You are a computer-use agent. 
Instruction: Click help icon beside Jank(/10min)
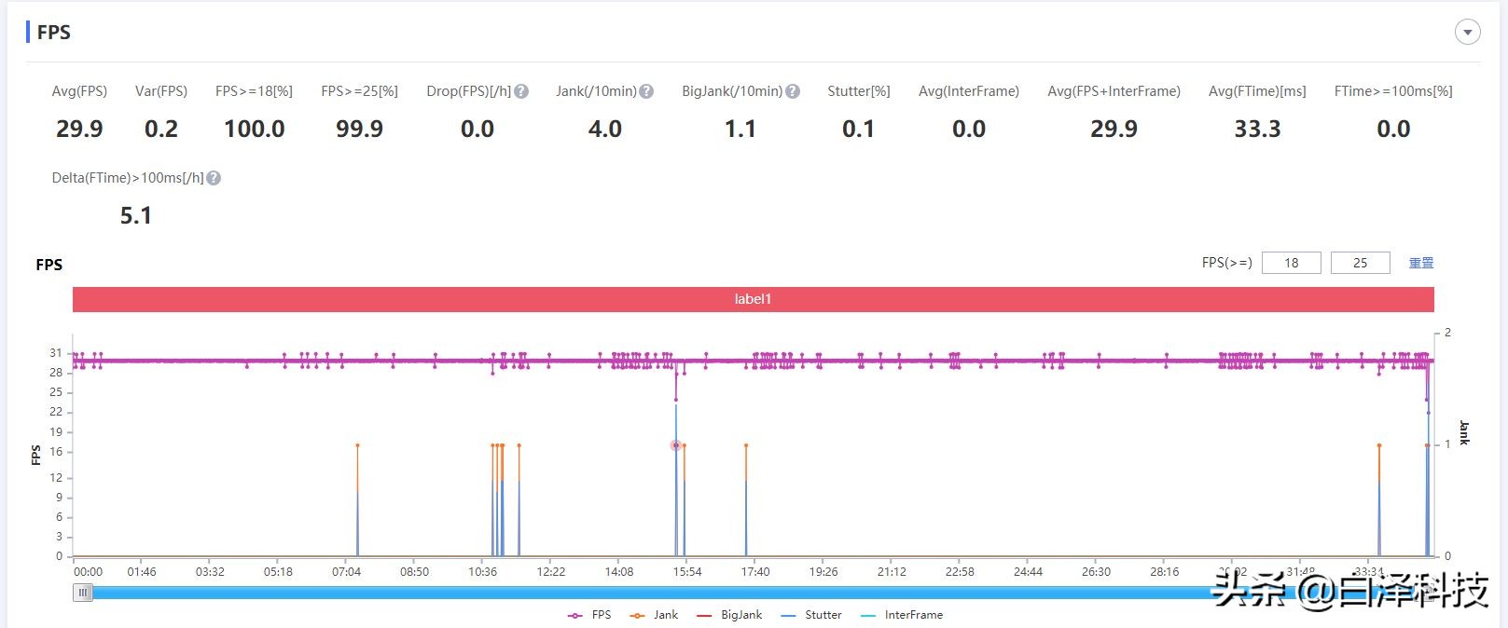pos(646,91)
